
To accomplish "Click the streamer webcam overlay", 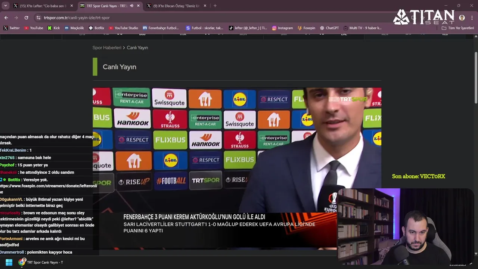I will point(406,226).
